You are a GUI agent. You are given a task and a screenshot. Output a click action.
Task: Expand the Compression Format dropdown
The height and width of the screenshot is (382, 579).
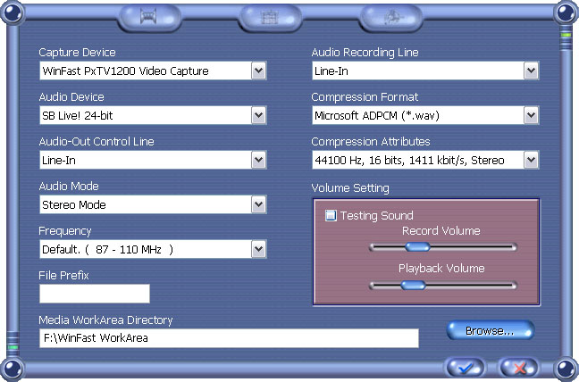tap(531, 115)
